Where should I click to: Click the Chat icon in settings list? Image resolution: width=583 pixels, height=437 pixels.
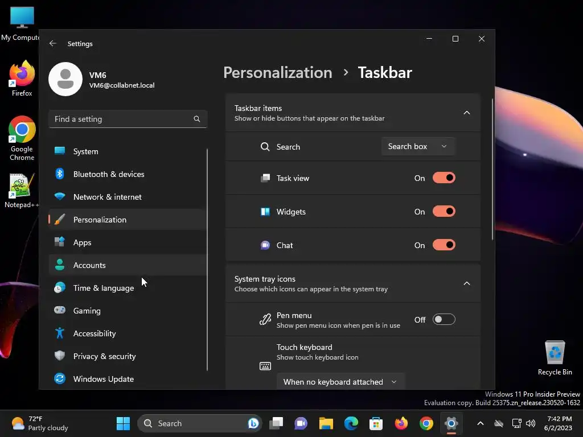point(265,245)
